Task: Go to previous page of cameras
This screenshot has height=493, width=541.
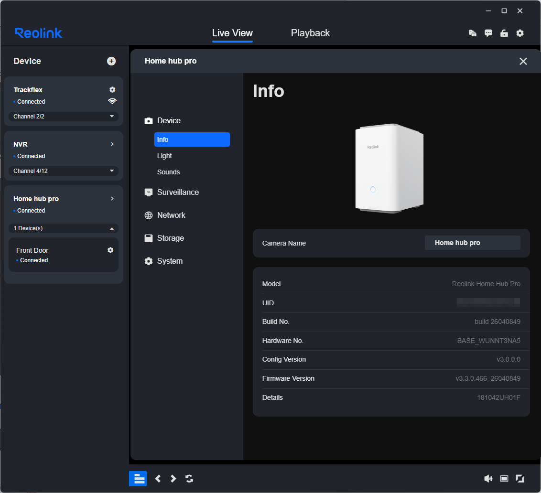Action: (158, 479)
